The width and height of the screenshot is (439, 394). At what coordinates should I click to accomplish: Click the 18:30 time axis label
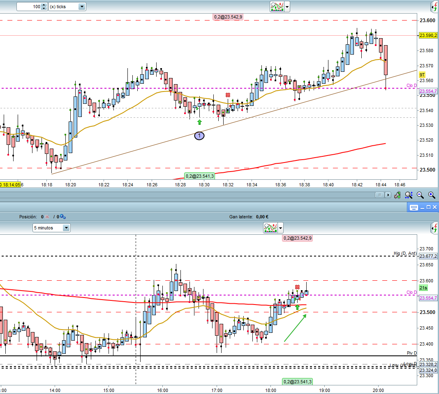coord(204,185)
